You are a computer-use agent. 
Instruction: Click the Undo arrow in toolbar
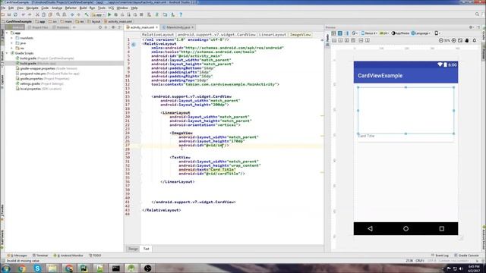[24, 14]
